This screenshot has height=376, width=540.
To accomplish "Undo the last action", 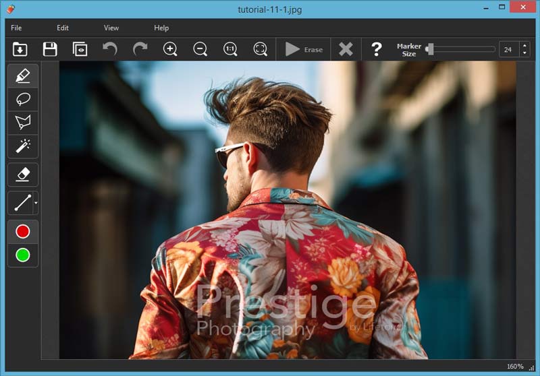I will coord(110,49).
